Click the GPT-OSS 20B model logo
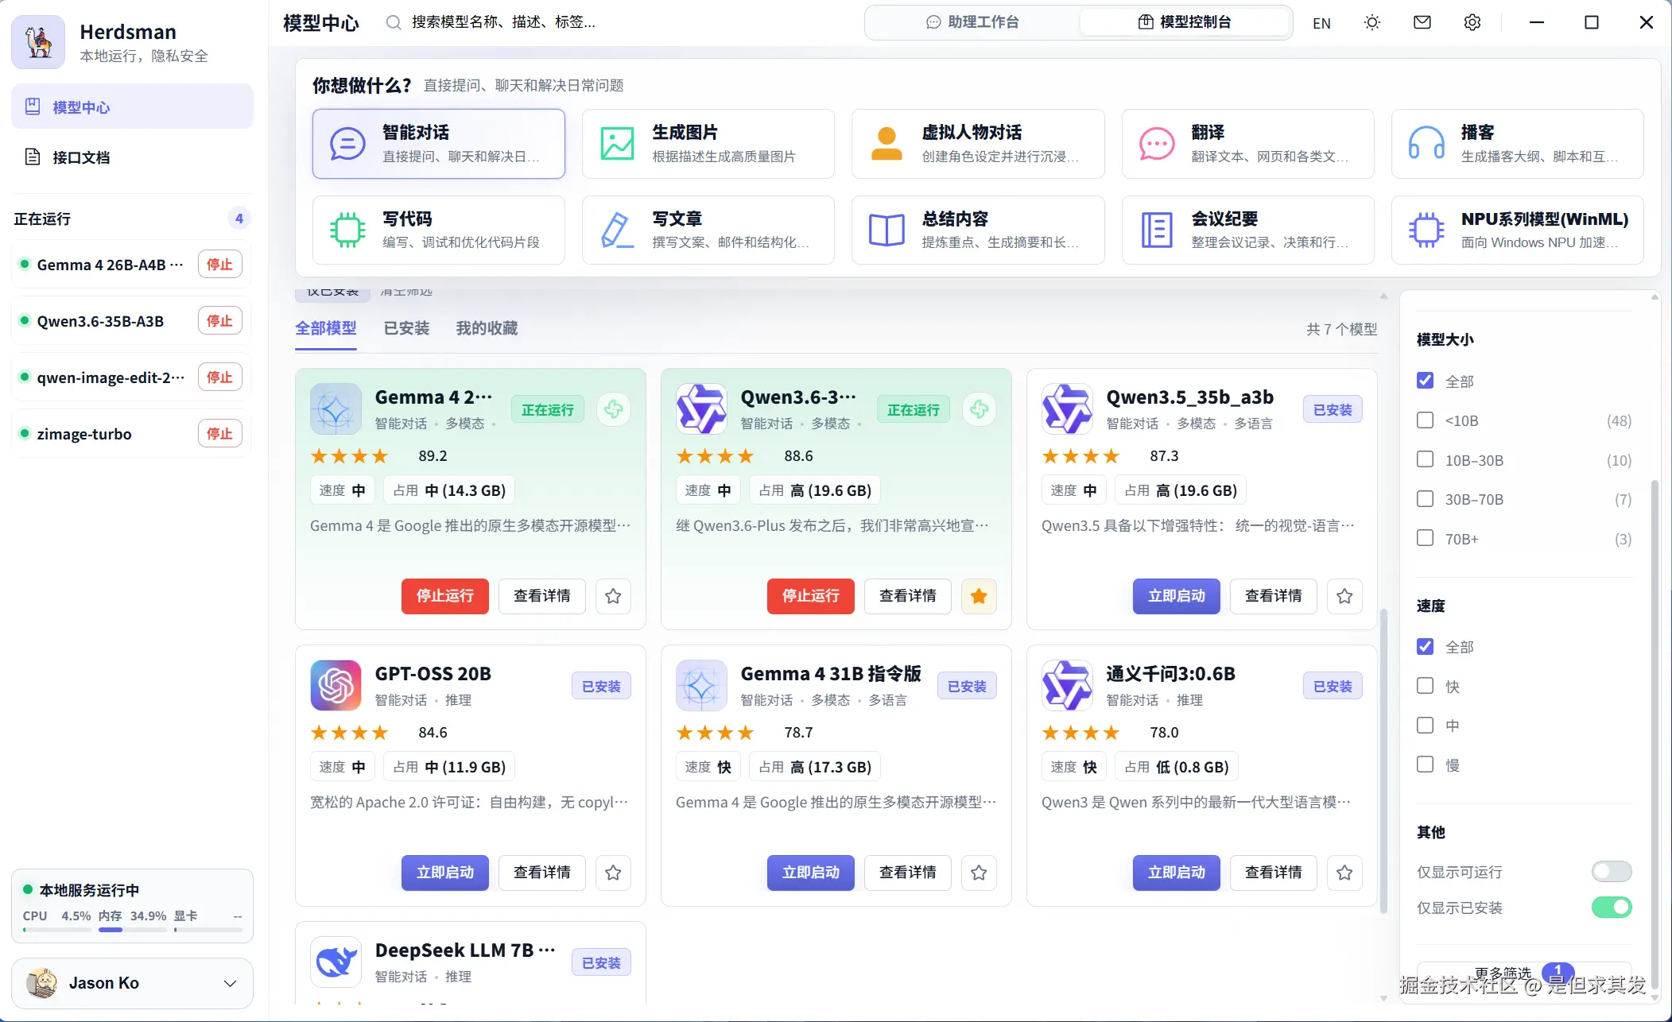Image resolution: width=1672 pixels, height=1022 pixels. [x=336, y=685]
